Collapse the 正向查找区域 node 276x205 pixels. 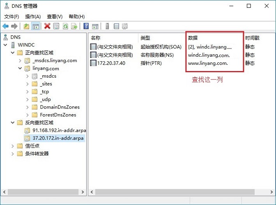(x=13, y=53)
